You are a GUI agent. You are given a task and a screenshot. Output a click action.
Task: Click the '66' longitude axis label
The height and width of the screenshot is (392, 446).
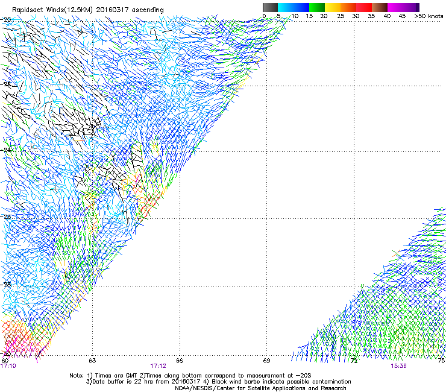point(180,361)
